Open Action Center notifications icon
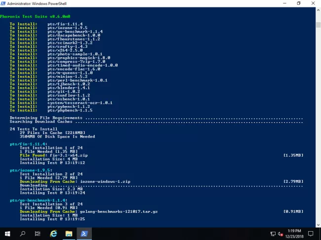 tap(311, 234)
